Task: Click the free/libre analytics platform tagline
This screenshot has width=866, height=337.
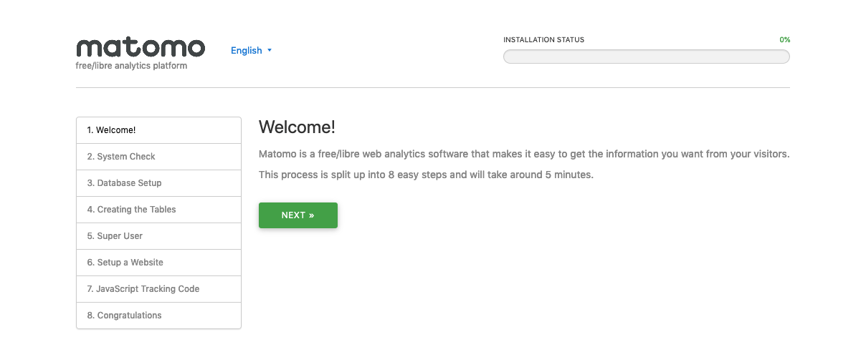Action: 131,66
